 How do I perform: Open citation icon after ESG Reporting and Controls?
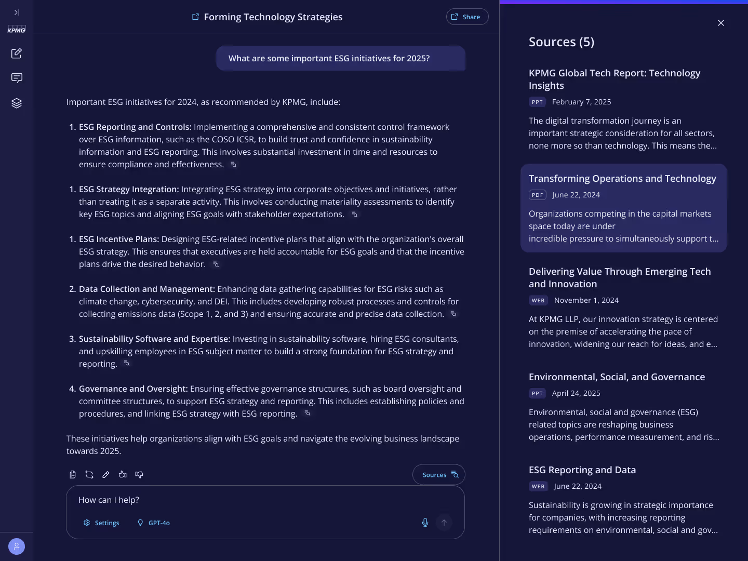coord(234,165)
